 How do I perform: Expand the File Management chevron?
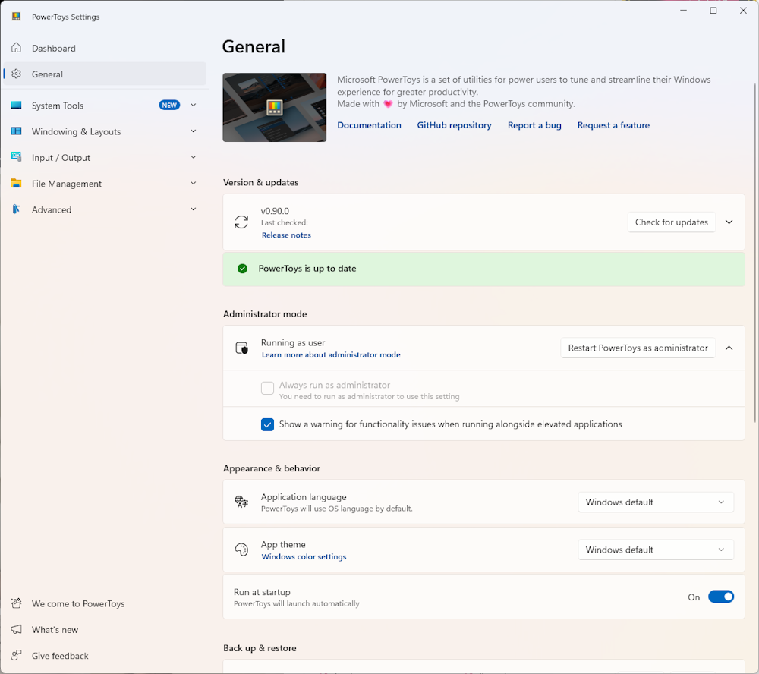194,183
